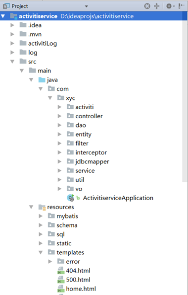
Task: Select the schema folder label
Action: [x=67, y=225]
